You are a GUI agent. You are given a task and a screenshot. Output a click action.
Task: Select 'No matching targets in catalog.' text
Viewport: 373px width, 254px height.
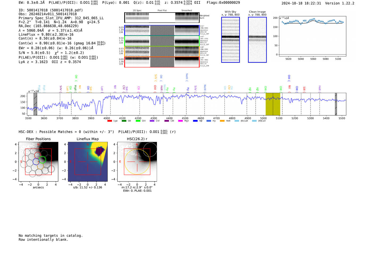tap(51, 236)
